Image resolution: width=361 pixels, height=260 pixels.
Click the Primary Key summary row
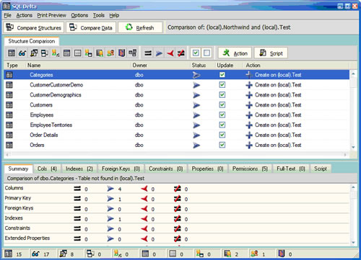[177, 198]
